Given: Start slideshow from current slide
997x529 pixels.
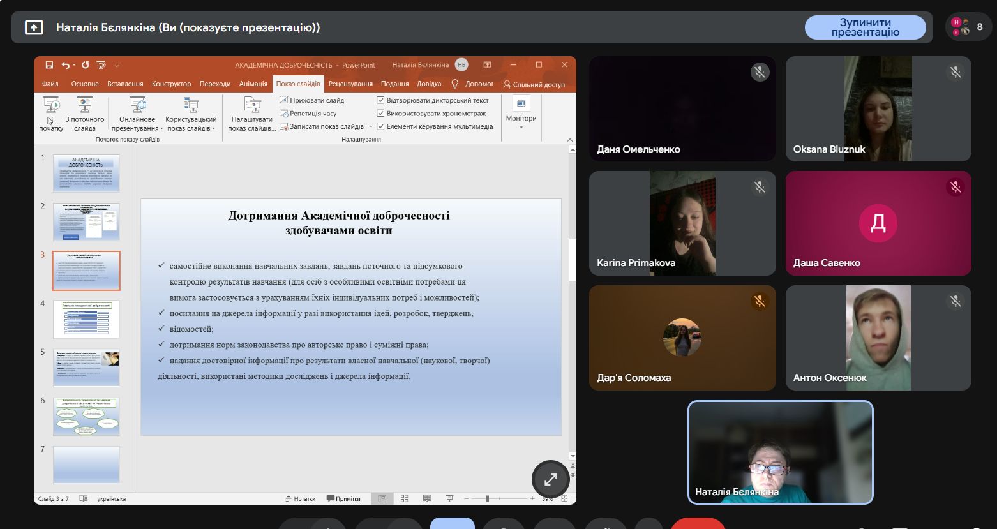Looking at the screenshot, I should (x=84, y=114).
